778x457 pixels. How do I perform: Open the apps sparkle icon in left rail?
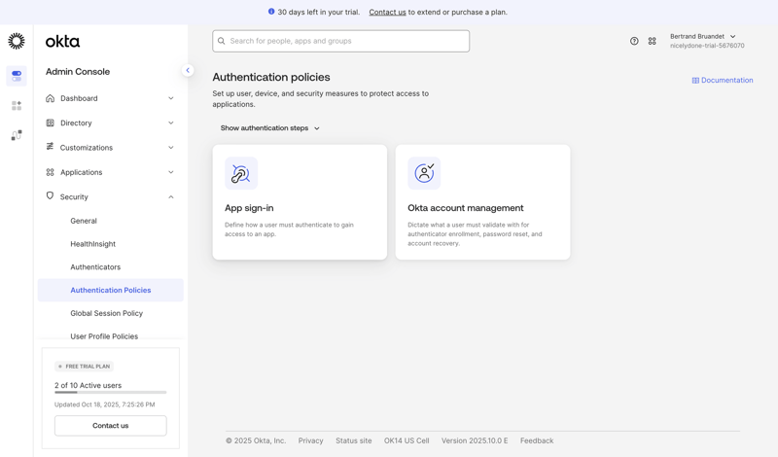[17, 105]
